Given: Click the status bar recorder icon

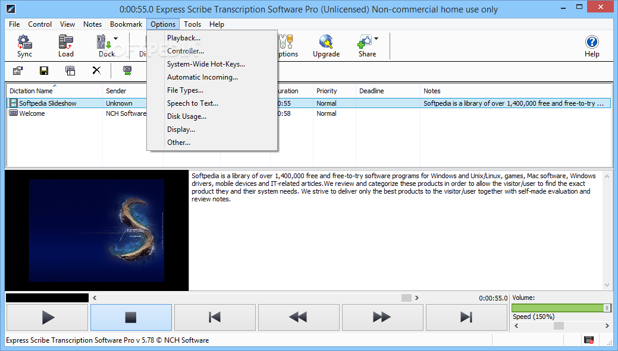Looking at the screenshot, I should pos(589,340).
